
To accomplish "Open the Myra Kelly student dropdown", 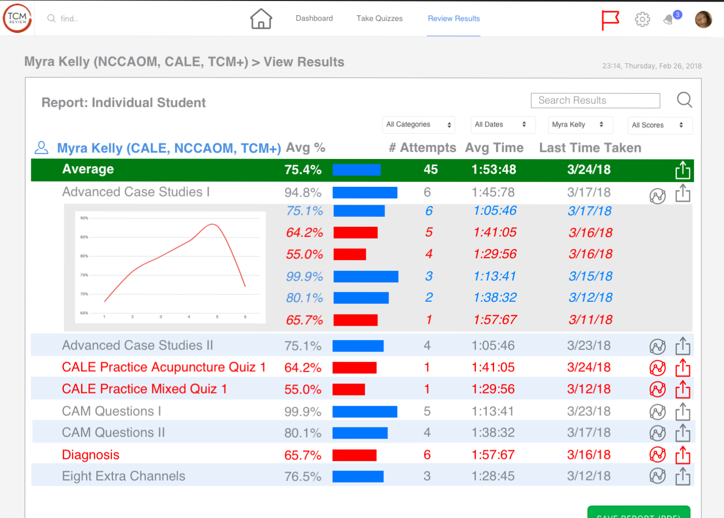I will point(580,125).
